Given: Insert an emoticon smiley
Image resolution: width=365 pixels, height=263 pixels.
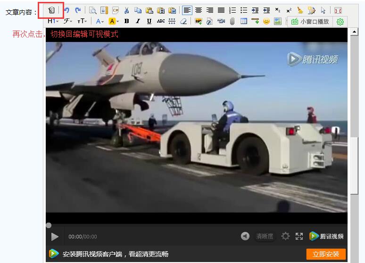Looking at the screenshot, I should click(266, 21).
